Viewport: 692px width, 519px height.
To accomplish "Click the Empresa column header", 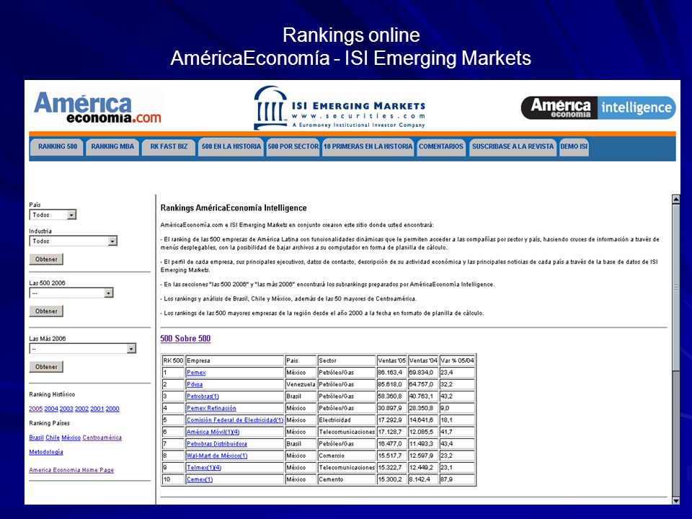I will click(x=235, y=360).
